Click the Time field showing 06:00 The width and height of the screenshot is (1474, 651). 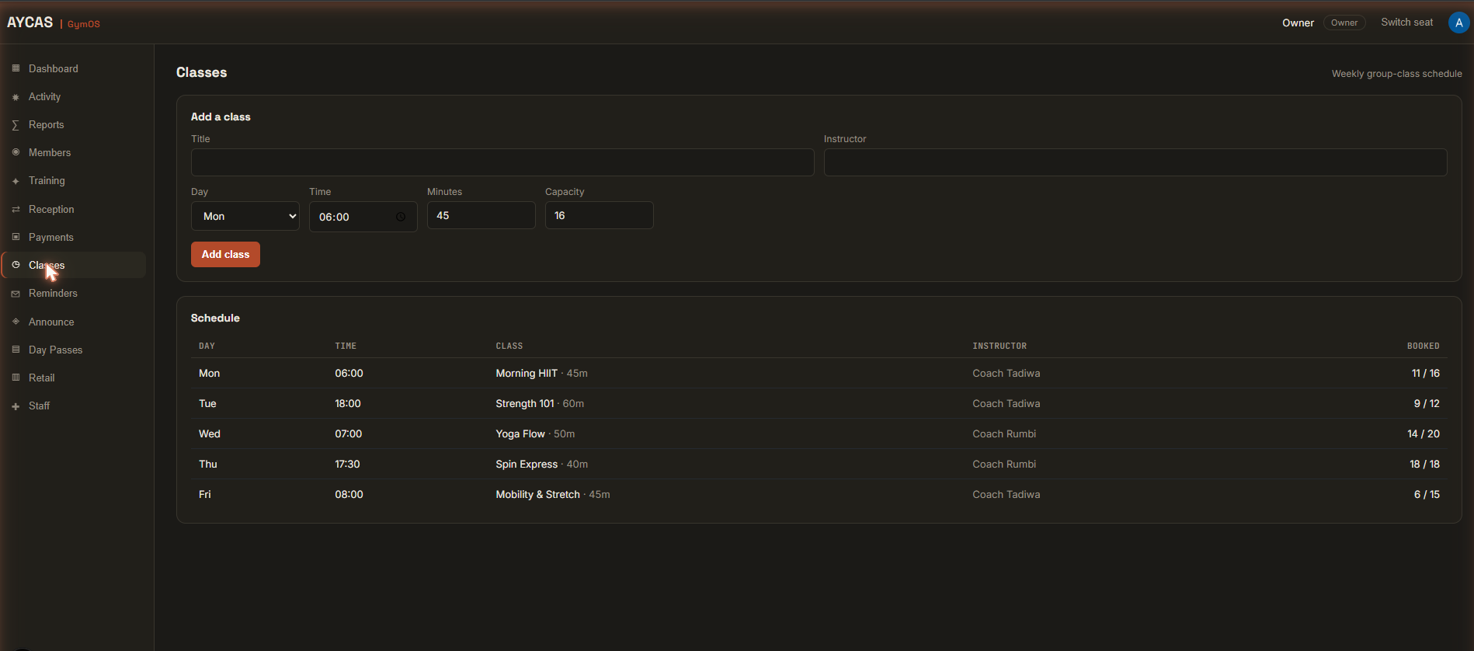click(363, 217)
